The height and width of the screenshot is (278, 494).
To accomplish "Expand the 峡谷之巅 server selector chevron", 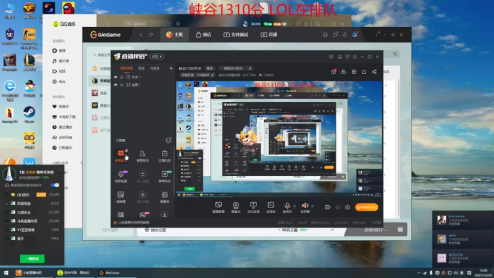I will 332,230.
